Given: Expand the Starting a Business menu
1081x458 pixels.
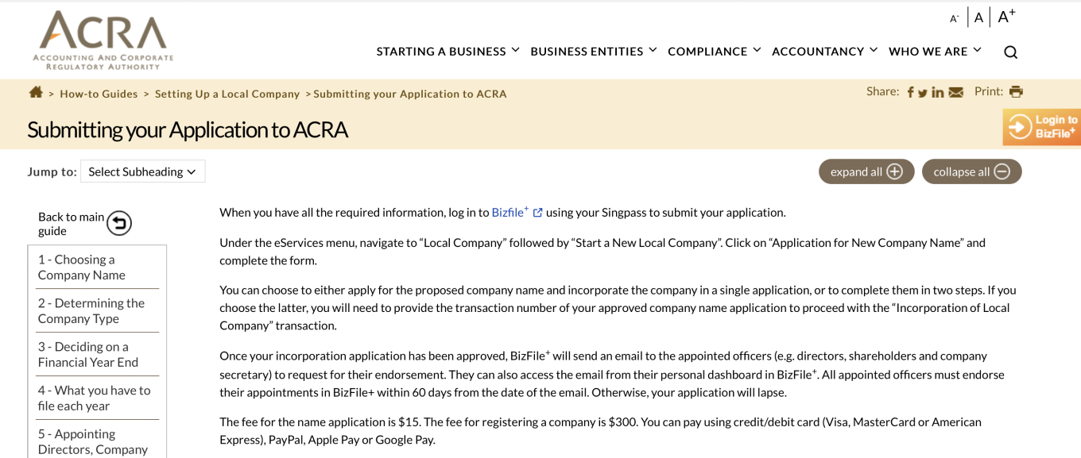Looking at the screenshot, I should click(x=448, y=51).
